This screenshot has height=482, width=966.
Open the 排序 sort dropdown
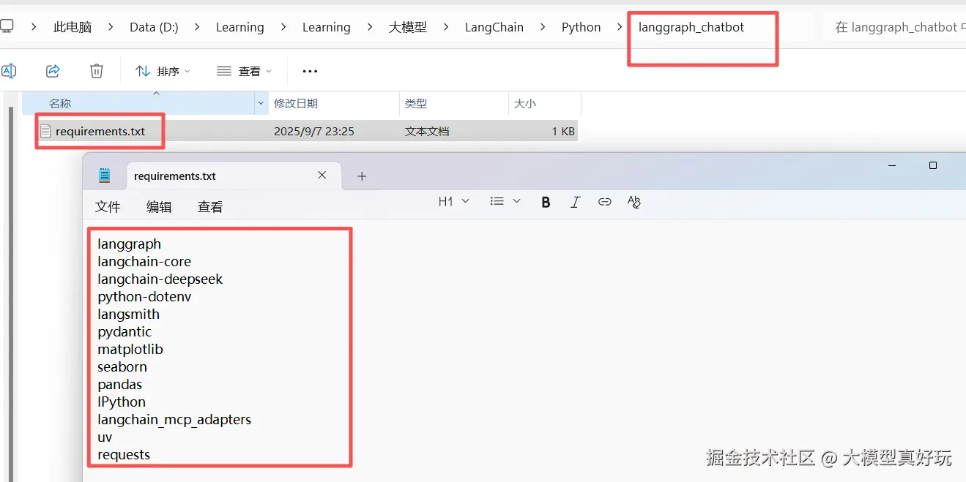click(x=163, y=71)
